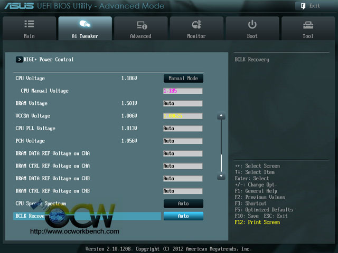This screenshot has width=338, height=253.
Task: Select the PCH Voltage label
Action: click(x=30, y=141)
